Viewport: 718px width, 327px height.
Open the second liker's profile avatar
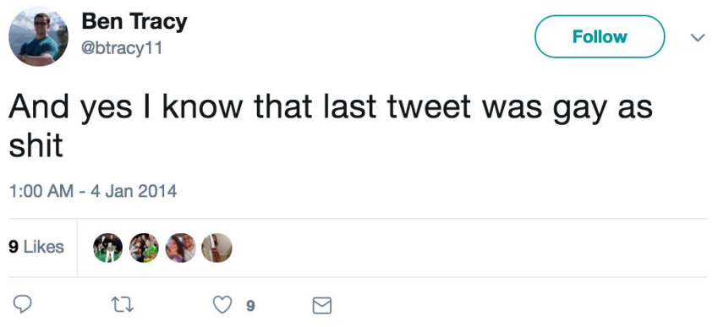145,248
